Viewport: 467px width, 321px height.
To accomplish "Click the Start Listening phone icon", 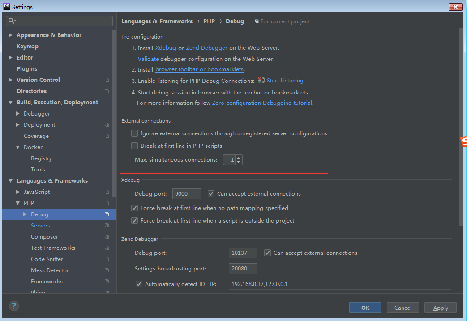I will coord(261,81).
